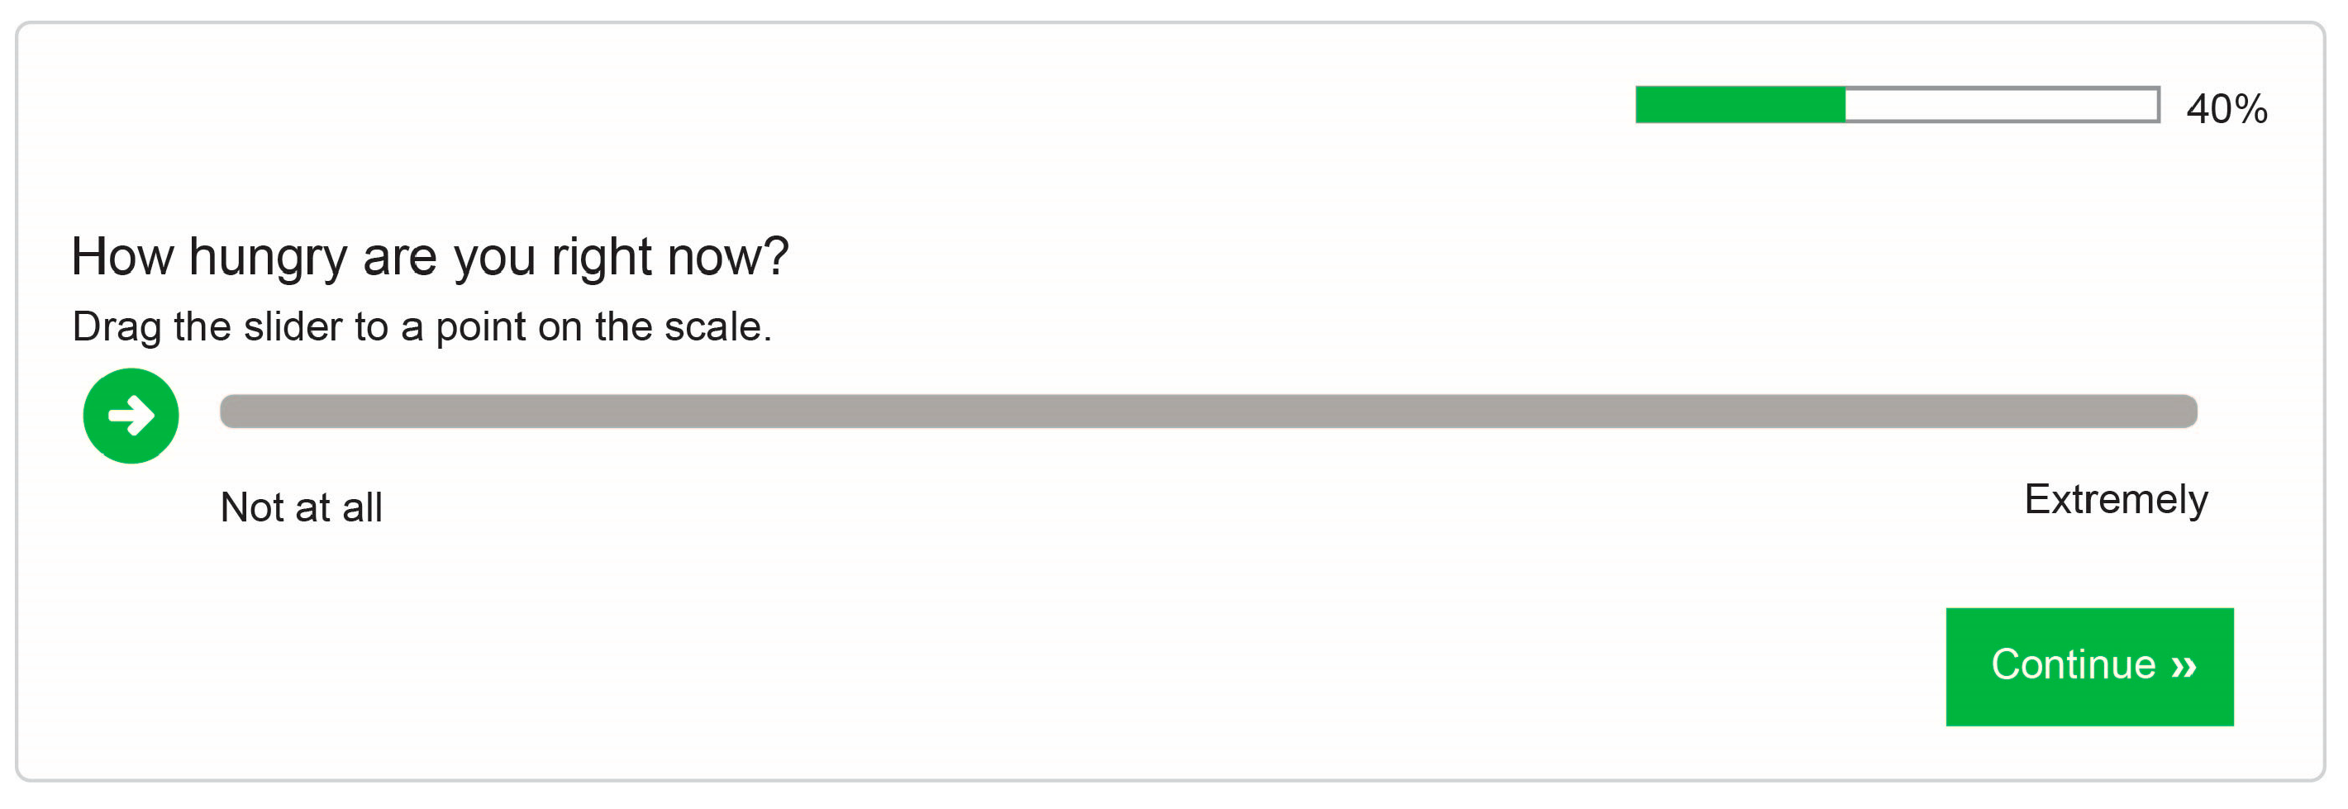Click the green filled part of the progress bar
Image resolution: width=2348 pixels, height=809 pixels.
pyautogui.click(x=1739, y=105)
